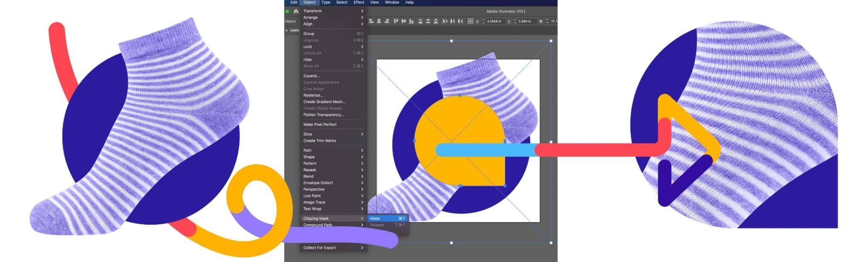This screenshot has width=851, height=262.
Task: Click the Home icon in the toolbar
Action: click(x=296, y=11)
